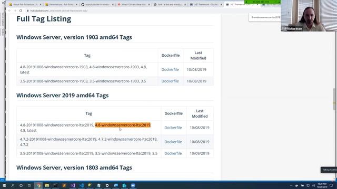Open the black terminal window taskbar icon
Image resolution: width=337 pixels, height=189 pixels.
tap(55, 185)
